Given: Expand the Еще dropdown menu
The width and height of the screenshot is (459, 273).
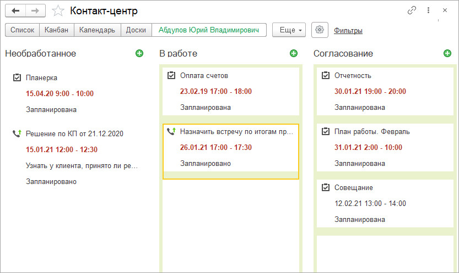Looking at the screenshot, I should (x=289, y=30).
